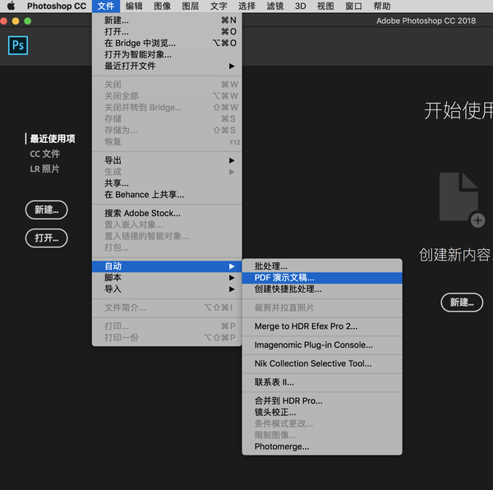Expand the 脚本 submenu
The image size is (493, 490).
tap(167, 278)
